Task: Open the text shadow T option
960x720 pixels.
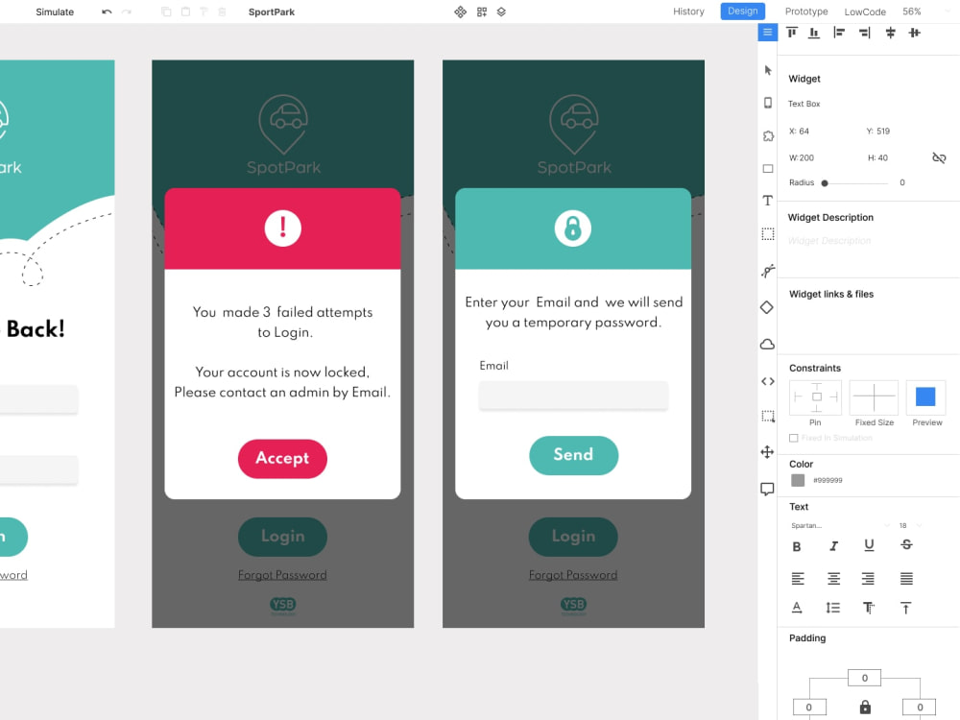Action: pos(868,608)
